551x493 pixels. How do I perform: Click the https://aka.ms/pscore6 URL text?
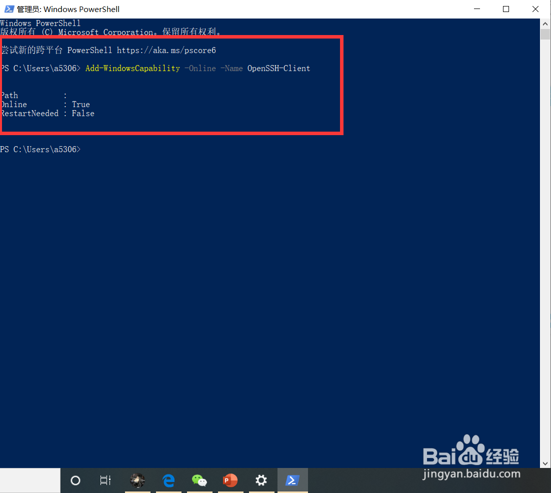[x=166, y=50]
